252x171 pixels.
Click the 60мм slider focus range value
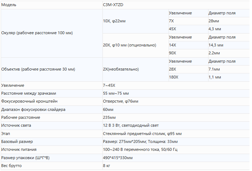pos(108,109)
